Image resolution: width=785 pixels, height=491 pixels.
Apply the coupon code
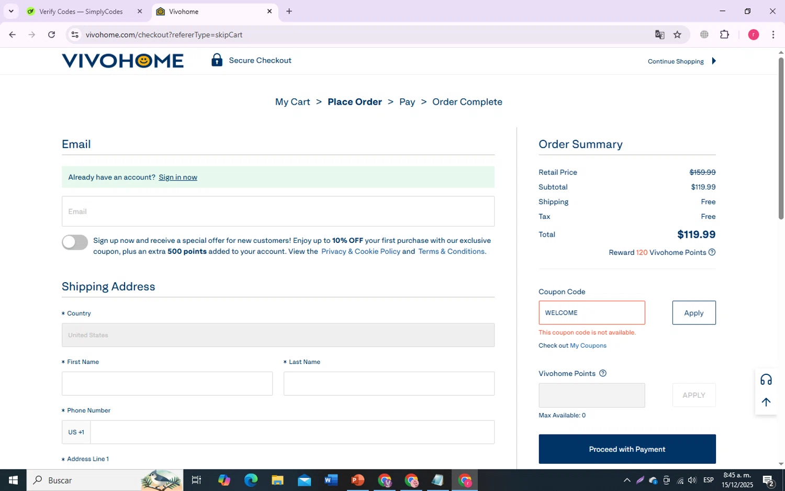(x=694, y=313)
